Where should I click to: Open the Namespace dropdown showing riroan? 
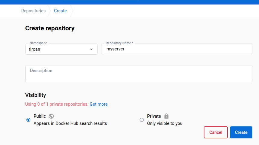coord(62,49)
